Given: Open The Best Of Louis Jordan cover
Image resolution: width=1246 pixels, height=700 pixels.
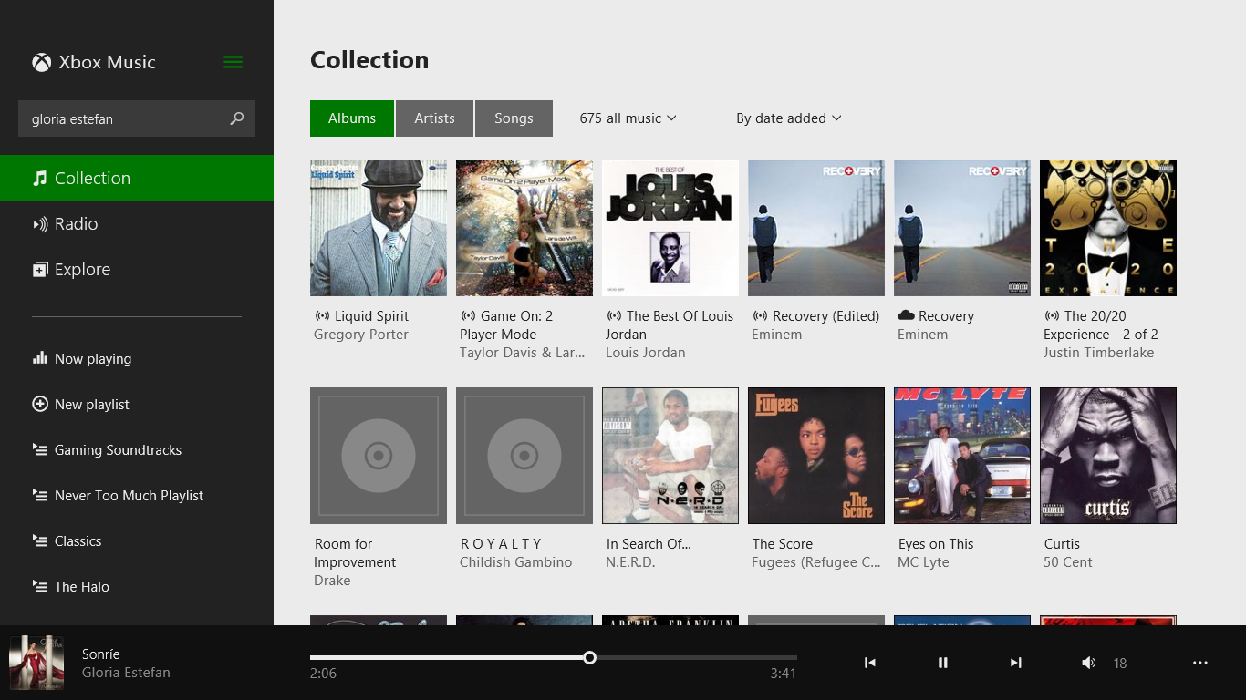Looking at the screenshot, I should click(x=670, y=228).
